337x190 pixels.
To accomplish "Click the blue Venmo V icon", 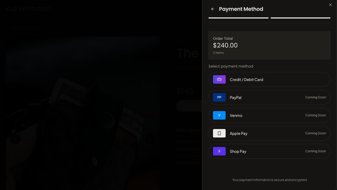I will pos(219,115).
